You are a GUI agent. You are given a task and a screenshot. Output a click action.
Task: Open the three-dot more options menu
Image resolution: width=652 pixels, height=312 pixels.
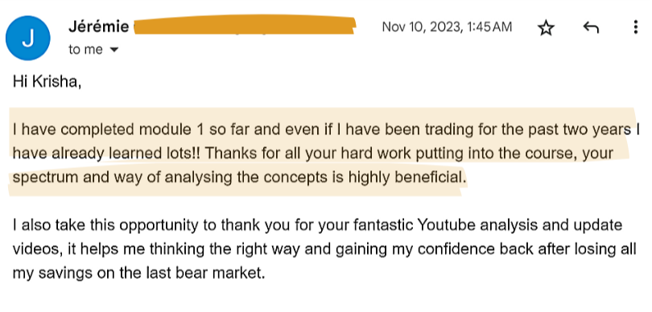pos(635,27)
